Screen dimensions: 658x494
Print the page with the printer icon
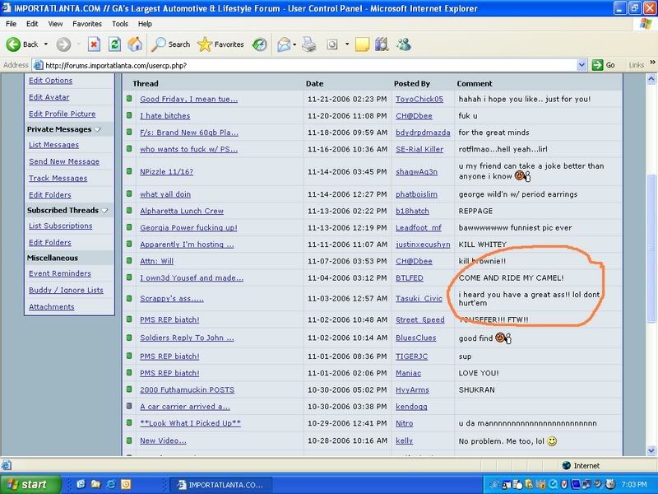click(309, 44)
